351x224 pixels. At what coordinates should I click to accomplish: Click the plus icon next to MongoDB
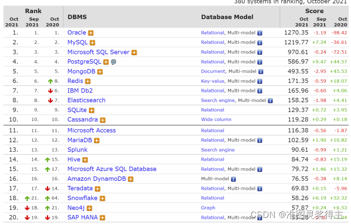pyautogui.click(x=100, y=72)
